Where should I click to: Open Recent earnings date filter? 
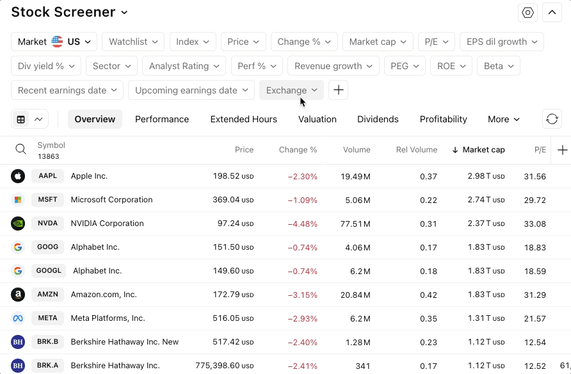point(67,90)
